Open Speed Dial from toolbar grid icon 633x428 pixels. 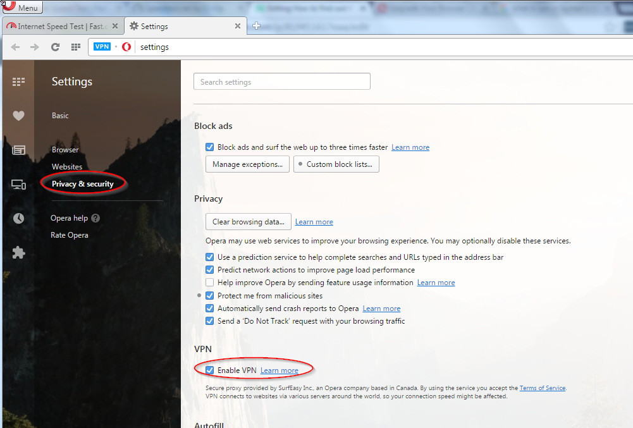75,47
